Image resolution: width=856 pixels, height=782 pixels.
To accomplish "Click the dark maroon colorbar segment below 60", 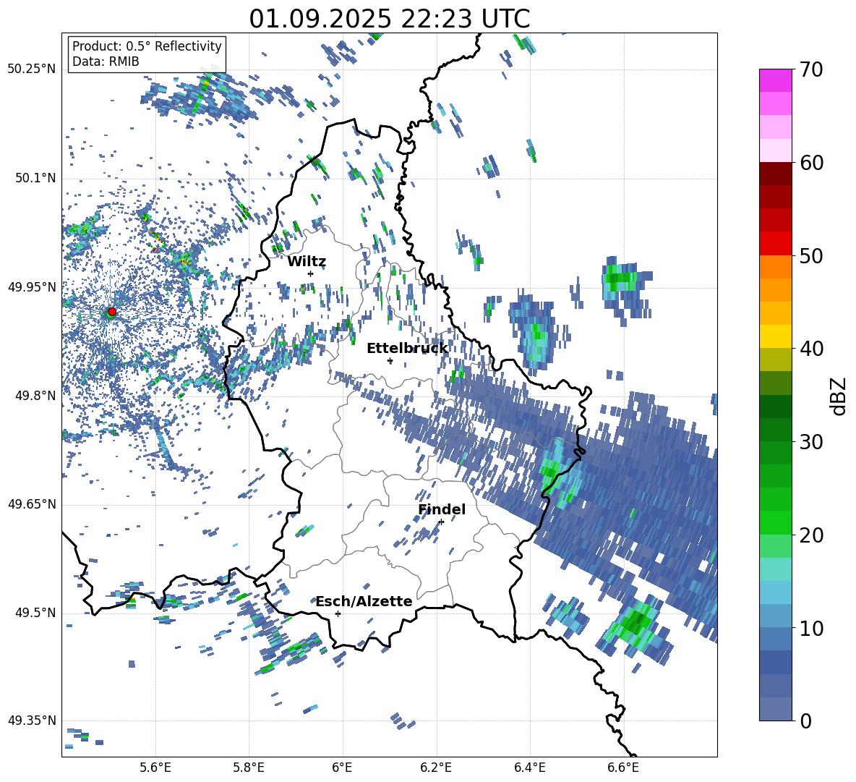I will (x=775, y=174).
